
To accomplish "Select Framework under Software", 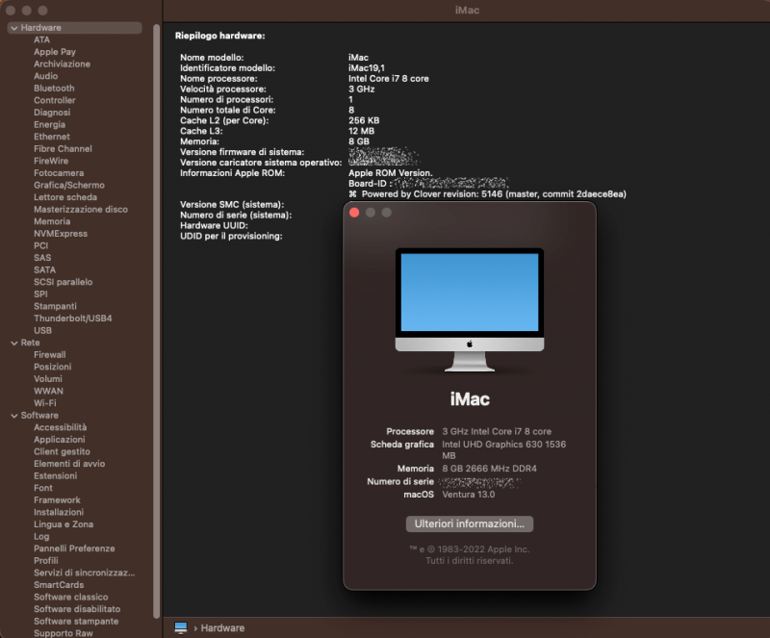I will [57, 500].
